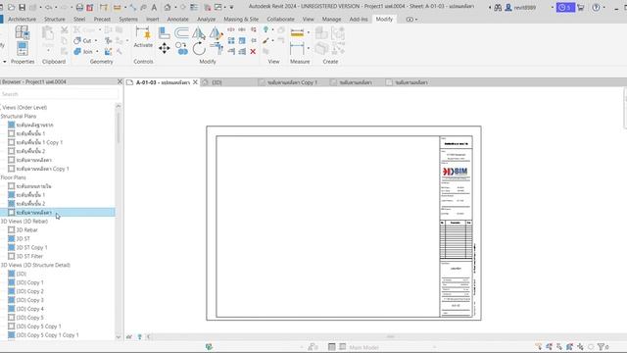
Task: Click the Text 'A' icon in quick access toolbar
Action: click(154, 7)
